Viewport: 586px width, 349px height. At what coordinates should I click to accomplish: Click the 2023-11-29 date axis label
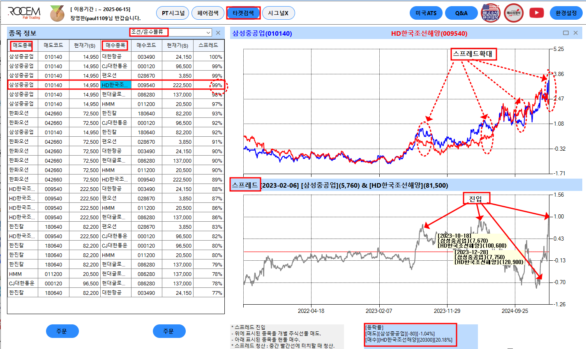coord(447,311)
